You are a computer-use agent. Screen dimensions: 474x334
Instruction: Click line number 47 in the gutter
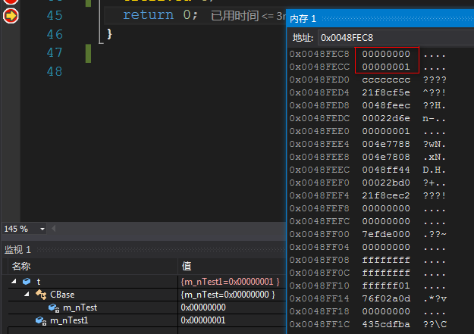(55, 52)
